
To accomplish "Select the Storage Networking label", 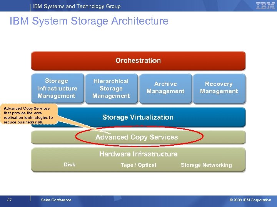I will pos(206,165).
